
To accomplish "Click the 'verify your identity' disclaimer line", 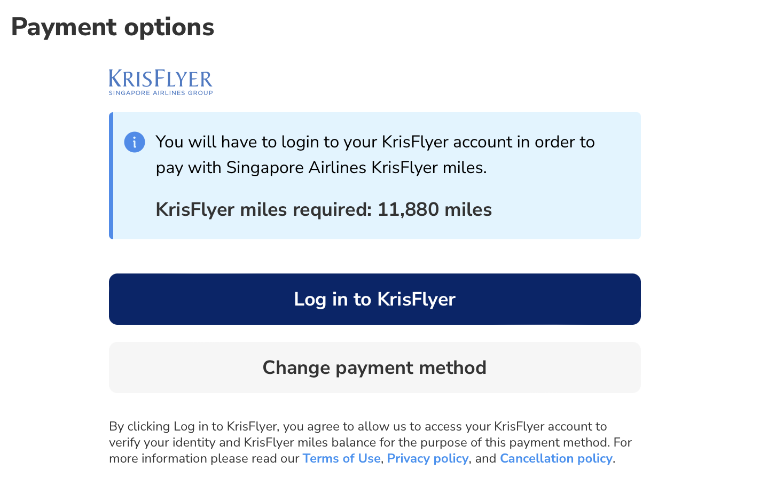I will [x=370, y=442].
